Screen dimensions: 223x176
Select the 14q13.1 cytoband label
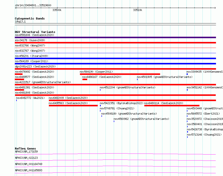[20, 21]
